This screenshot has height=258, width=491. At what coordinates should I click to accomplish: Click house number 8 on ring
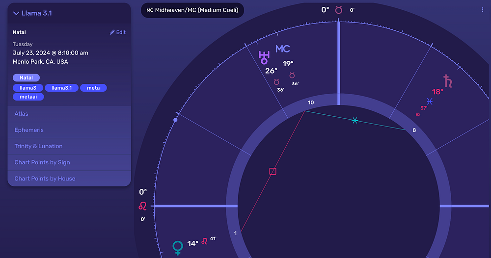414,130
